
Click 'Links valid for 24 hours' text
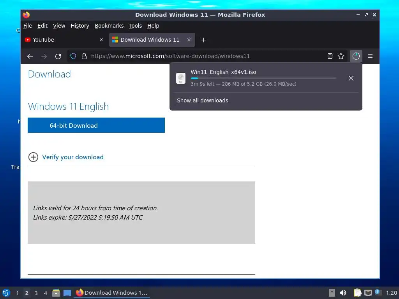(95, 208)
